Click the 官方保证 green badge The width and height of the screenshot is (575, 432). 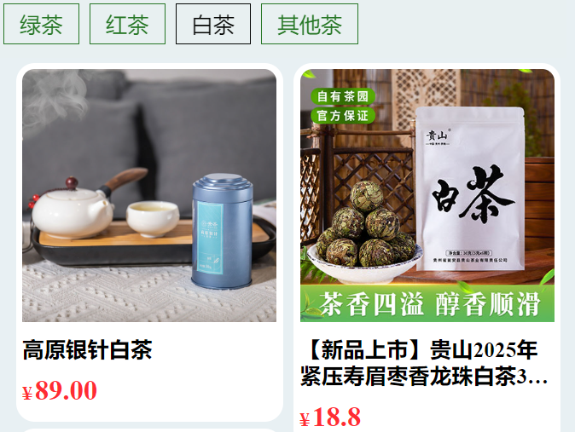(343, 116)
